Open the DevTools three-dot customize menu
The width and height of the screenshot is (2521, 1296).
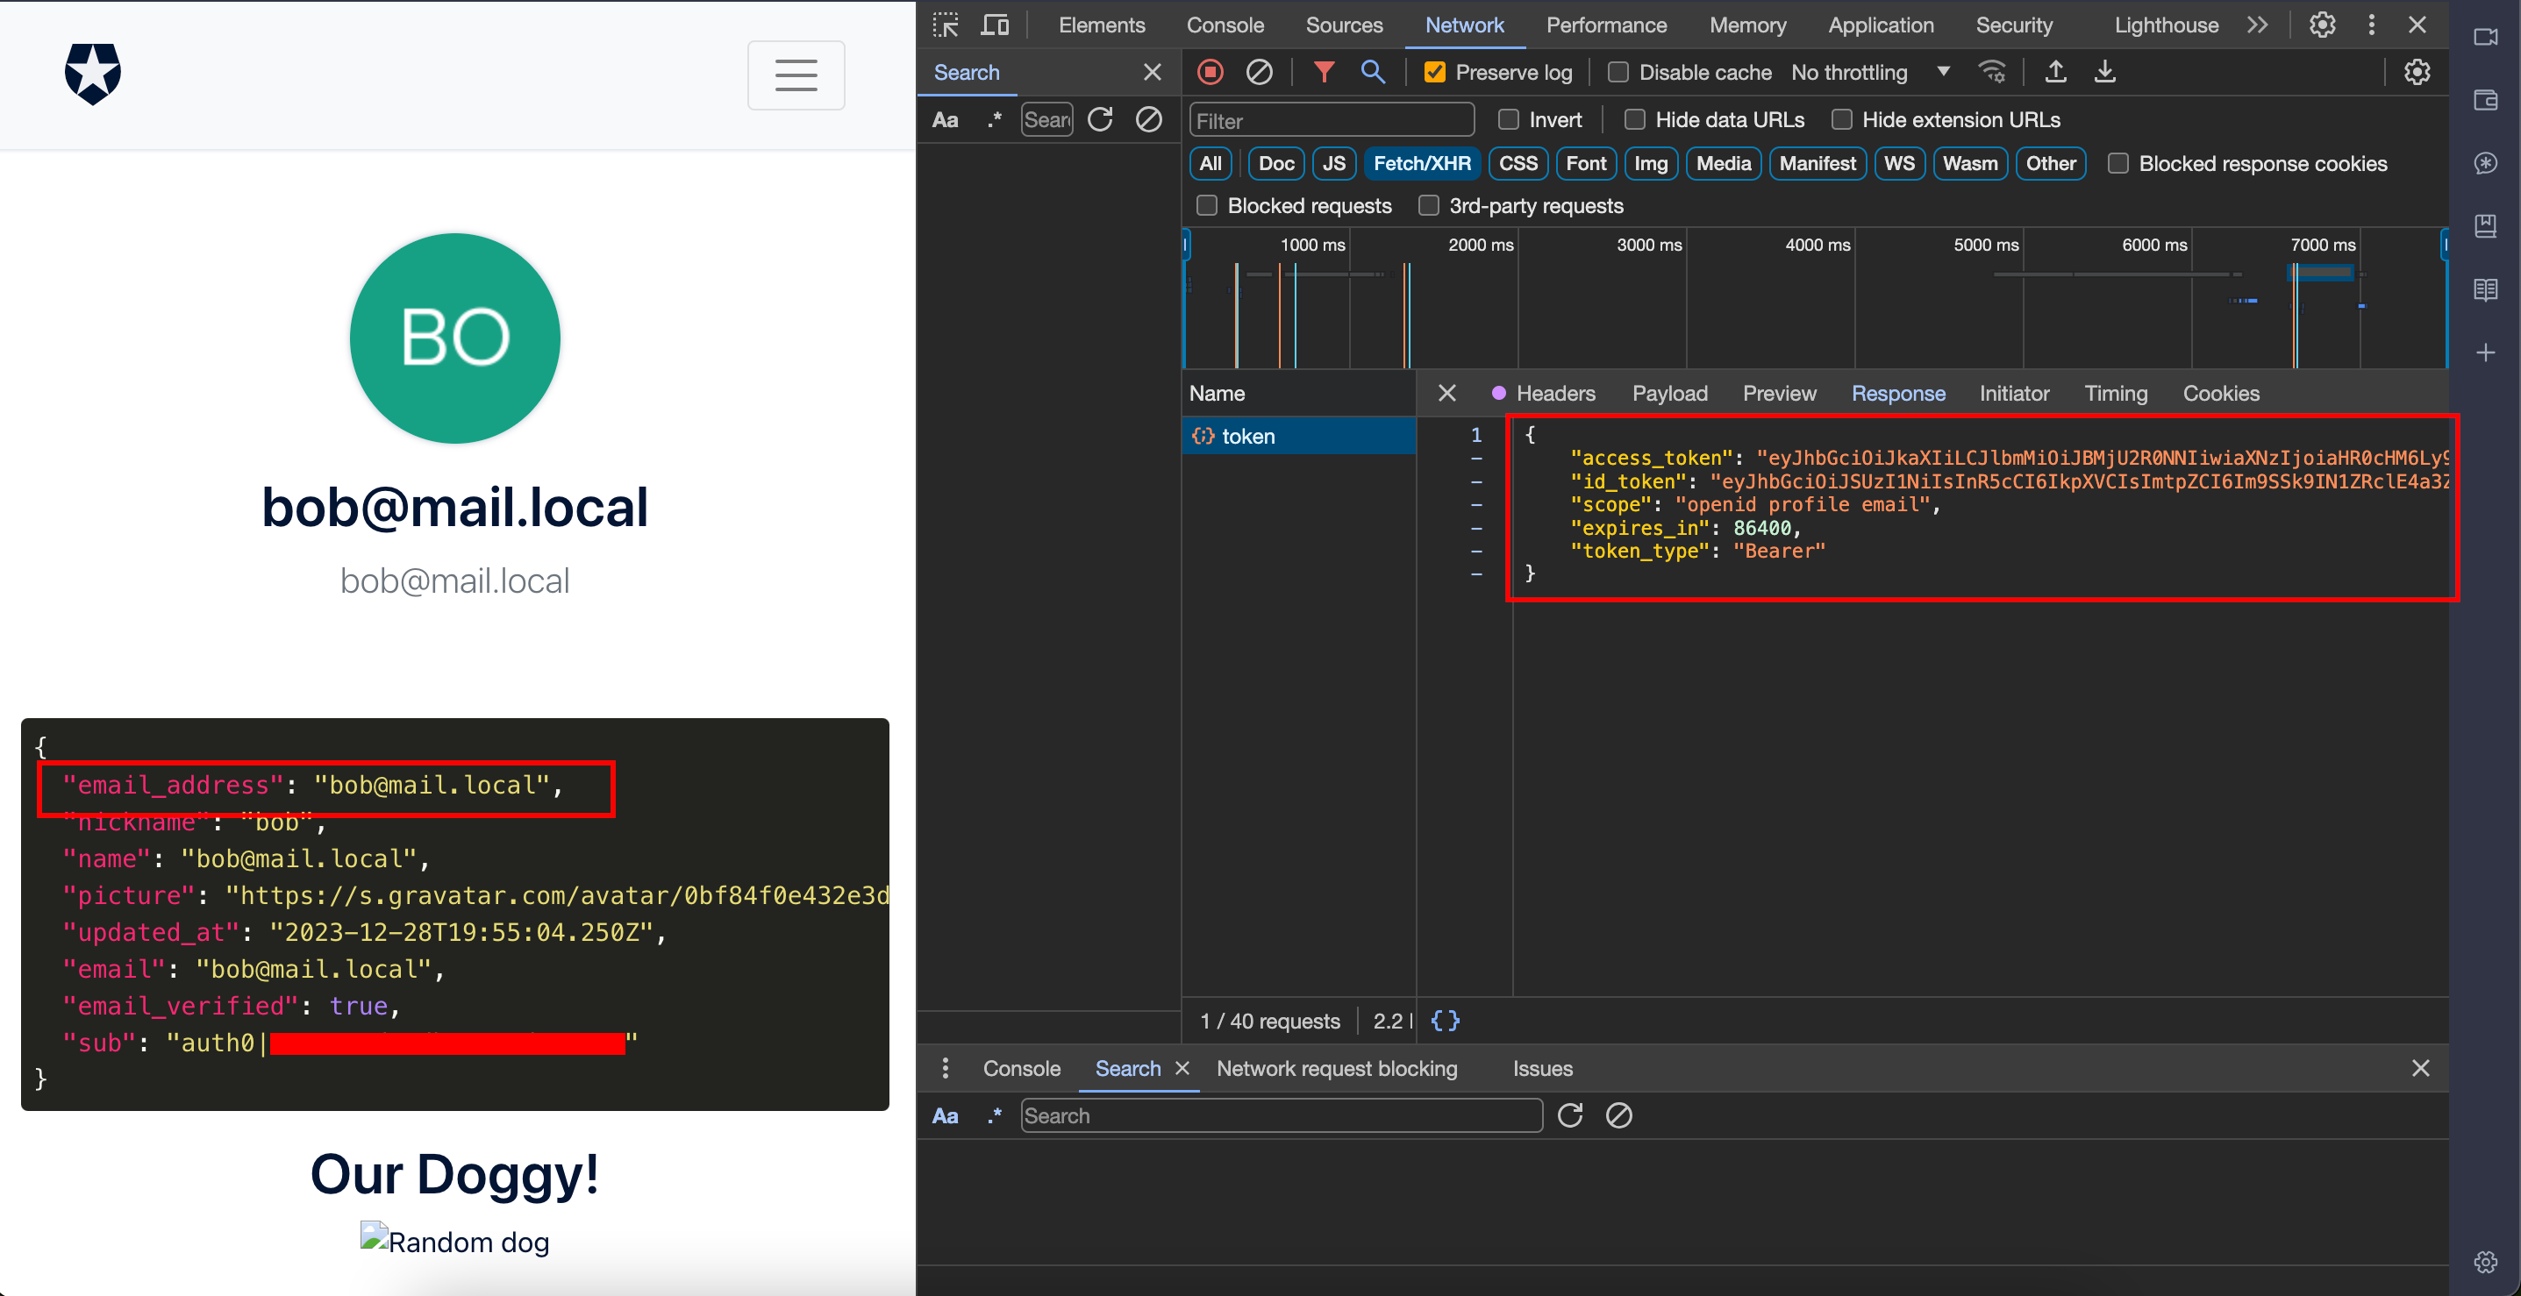pos(2370,25)
